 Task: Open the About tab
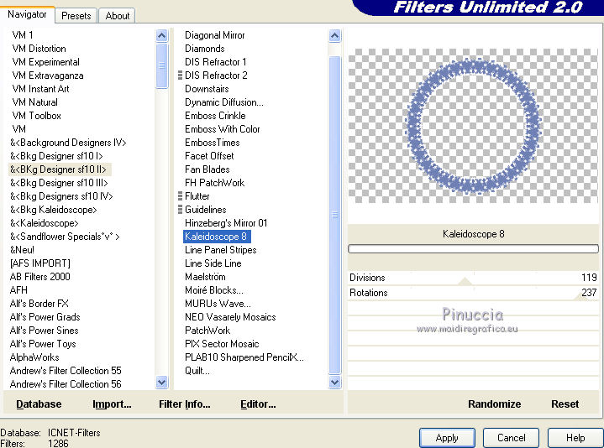coord(117,16)
